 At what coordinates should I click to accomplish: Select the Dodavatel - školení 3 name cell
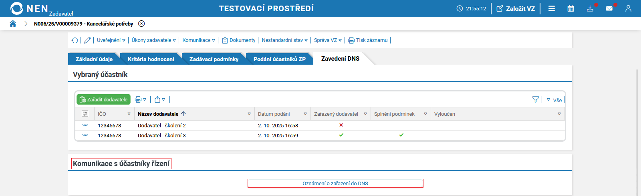[x=162, y=135]
